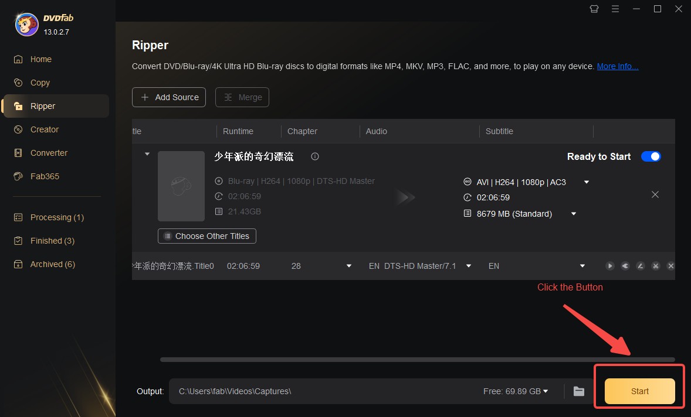Click the Start button

[639, 391]
